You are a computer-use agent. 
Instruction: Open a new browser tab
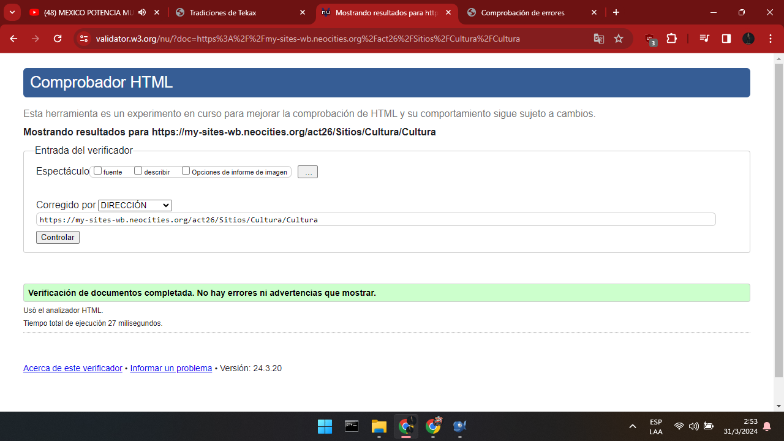tap(616, 12)
